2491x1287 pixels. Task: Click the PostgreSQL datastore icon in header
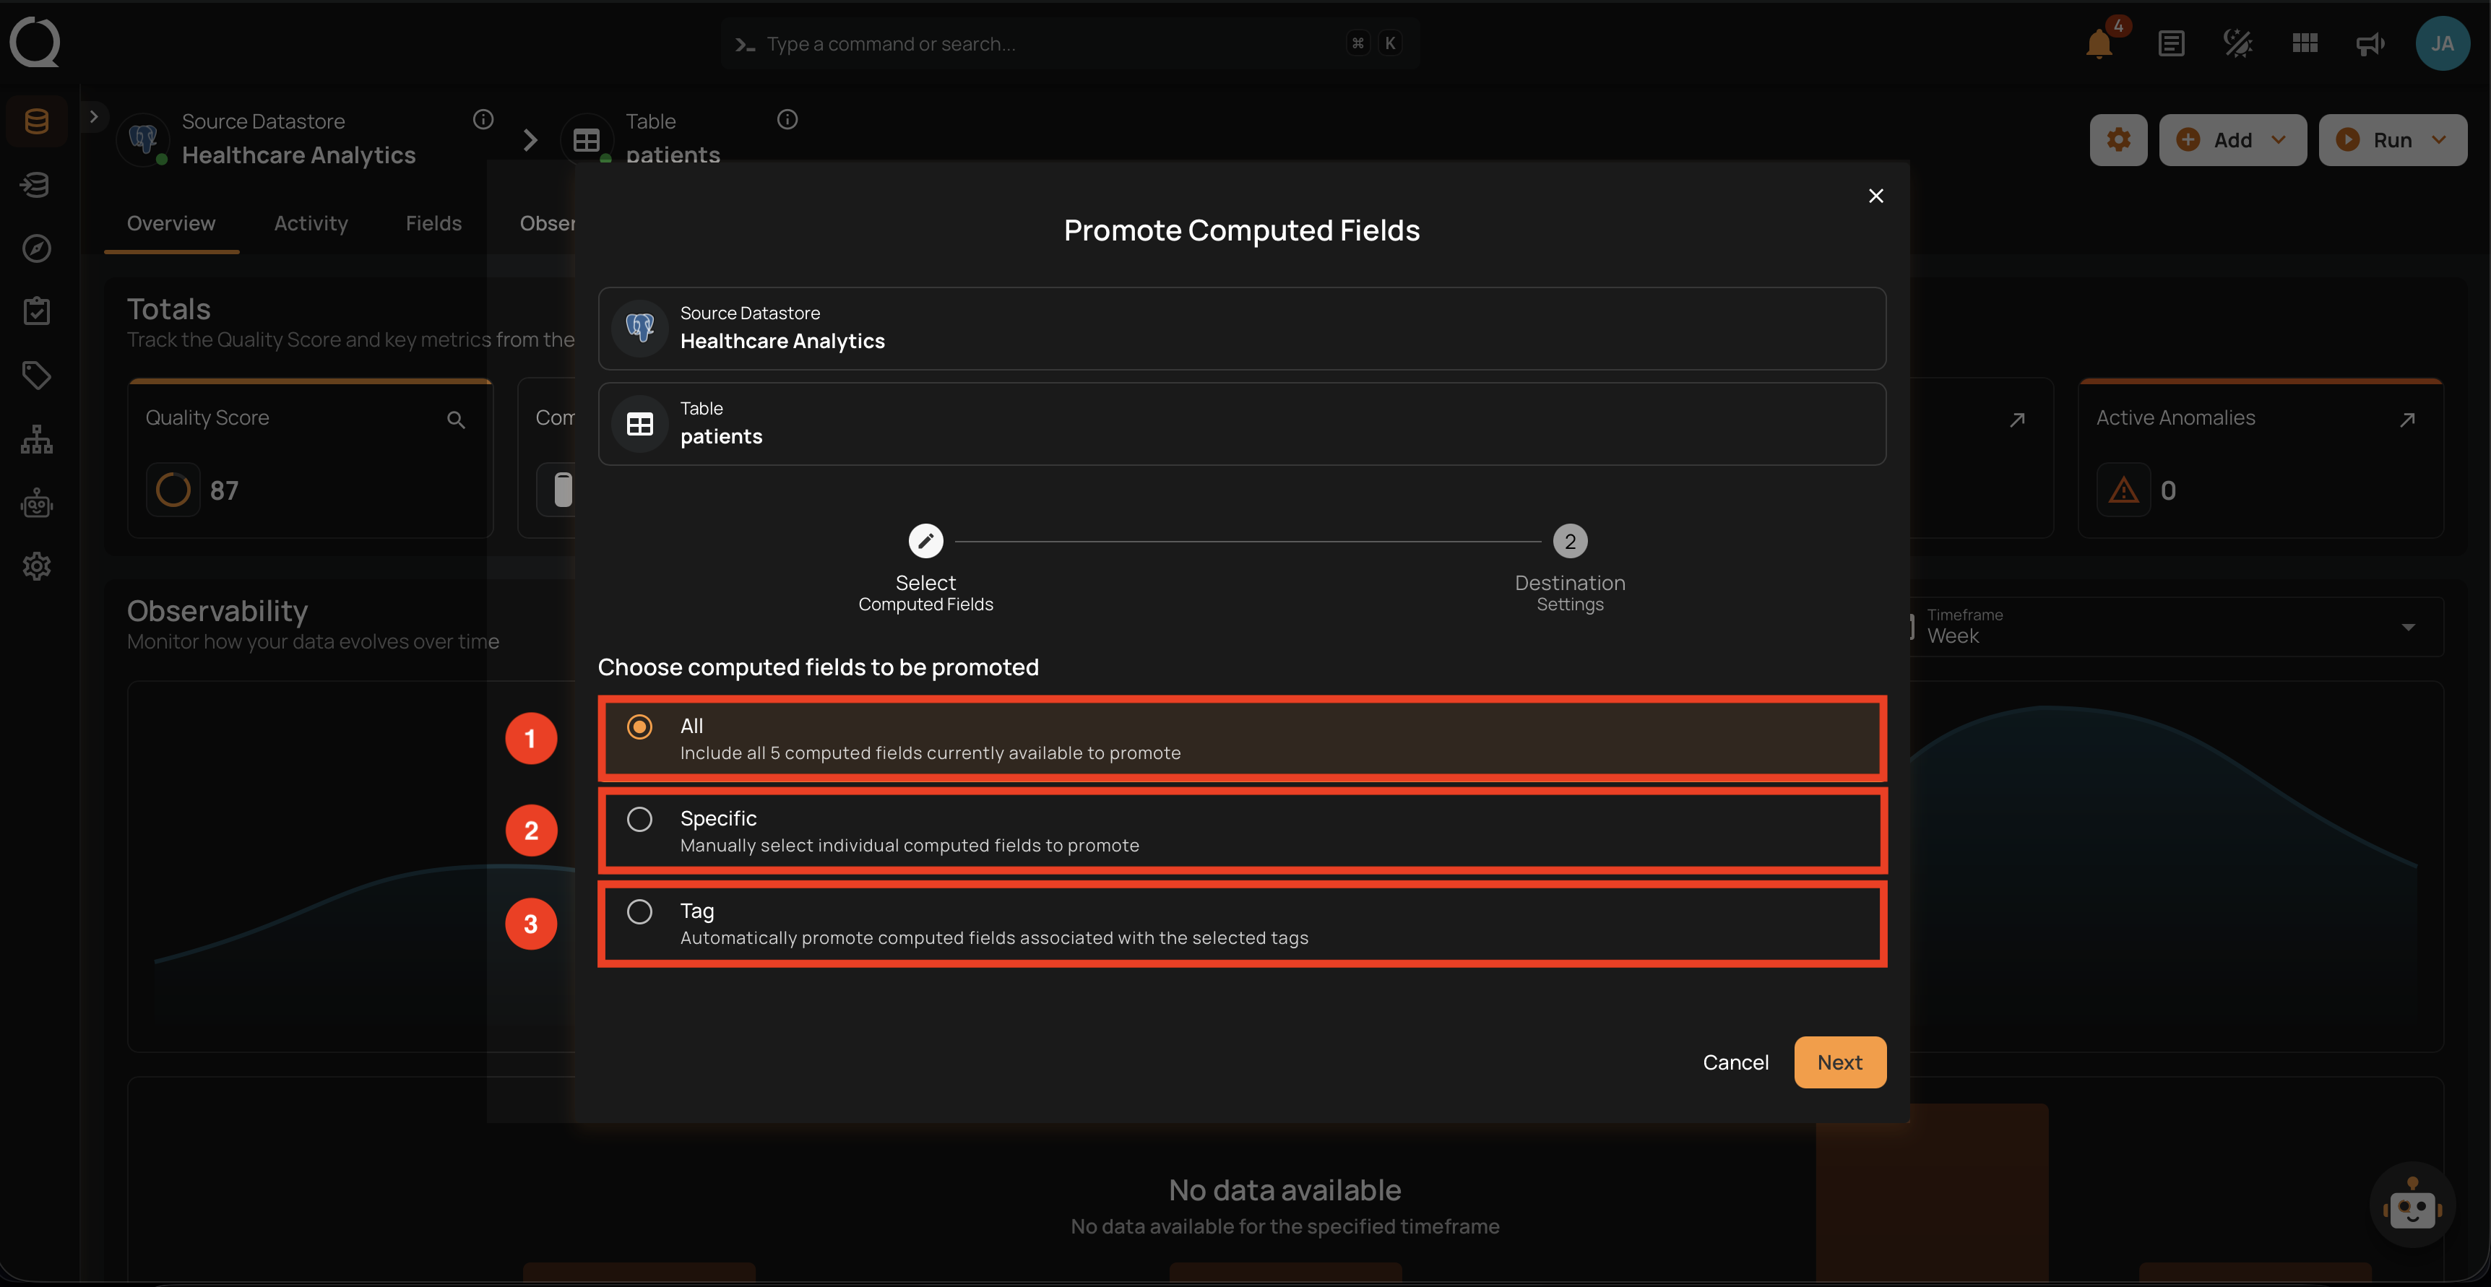tap(144, 139)
